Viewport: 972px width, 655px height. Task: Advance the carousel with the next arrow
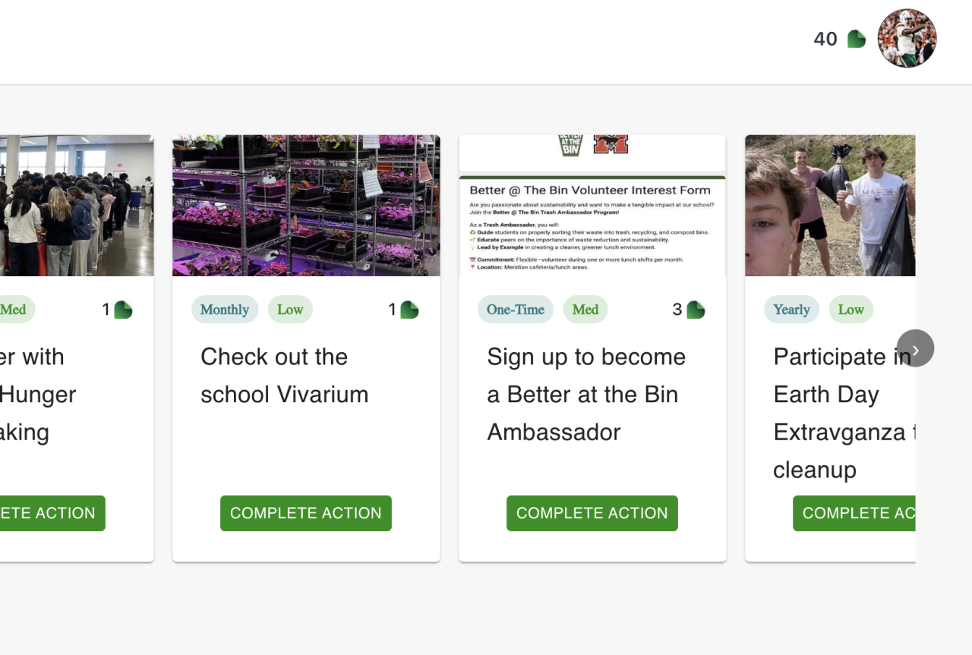[x=915, y=348]
